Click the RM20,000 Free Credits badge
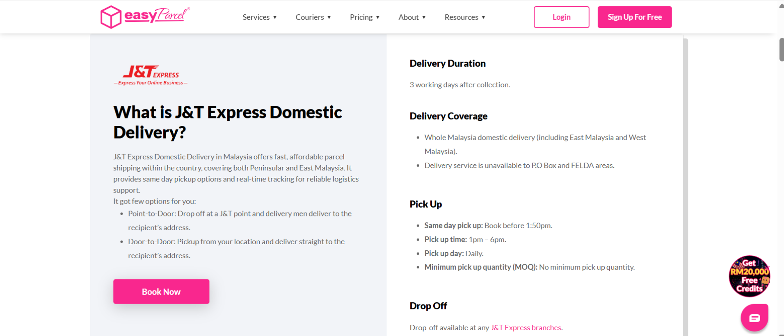Screen dimensions: 784x336 [x=749, y=276]
